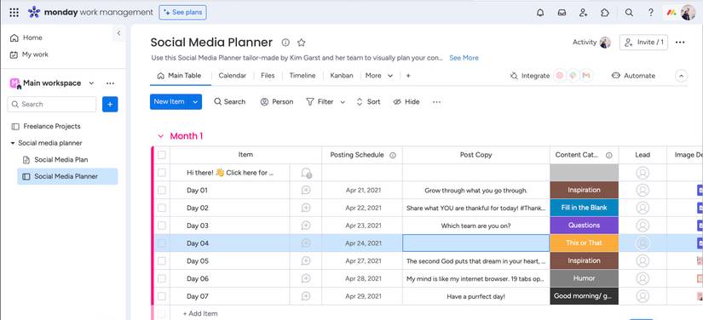Check the Day 02 row checkbox
Image resolution: width=703 pixels, height=320 pixels.
click(162, 208)
